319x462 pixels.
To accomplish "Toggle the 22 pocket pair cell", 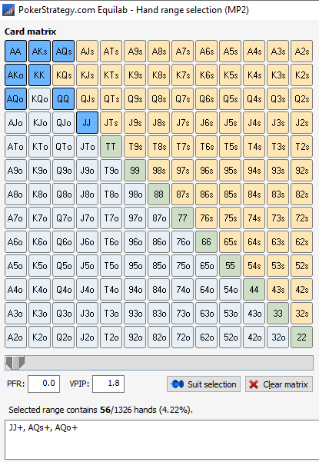I will tap(301, 337).
